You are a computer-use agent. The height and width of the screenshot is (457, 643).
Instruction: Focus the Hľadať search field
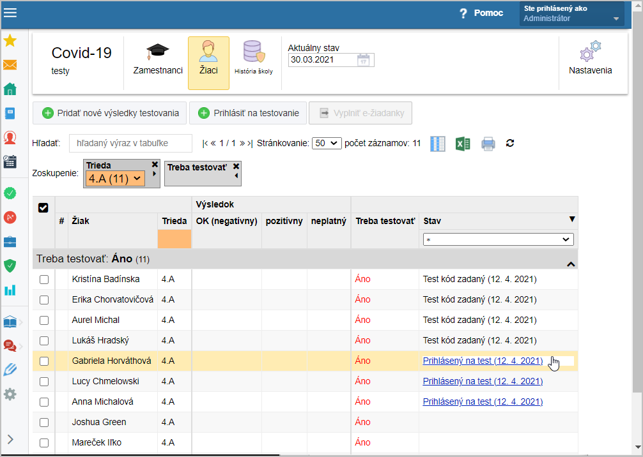[131, 144]
